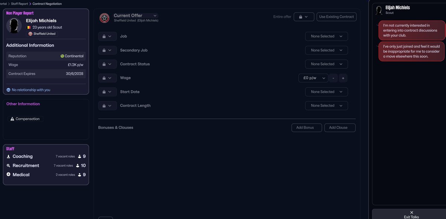This screenshot has height=219, width=446.
Task: Toggle lock for Contract Length row
Action: coord(107,106)
